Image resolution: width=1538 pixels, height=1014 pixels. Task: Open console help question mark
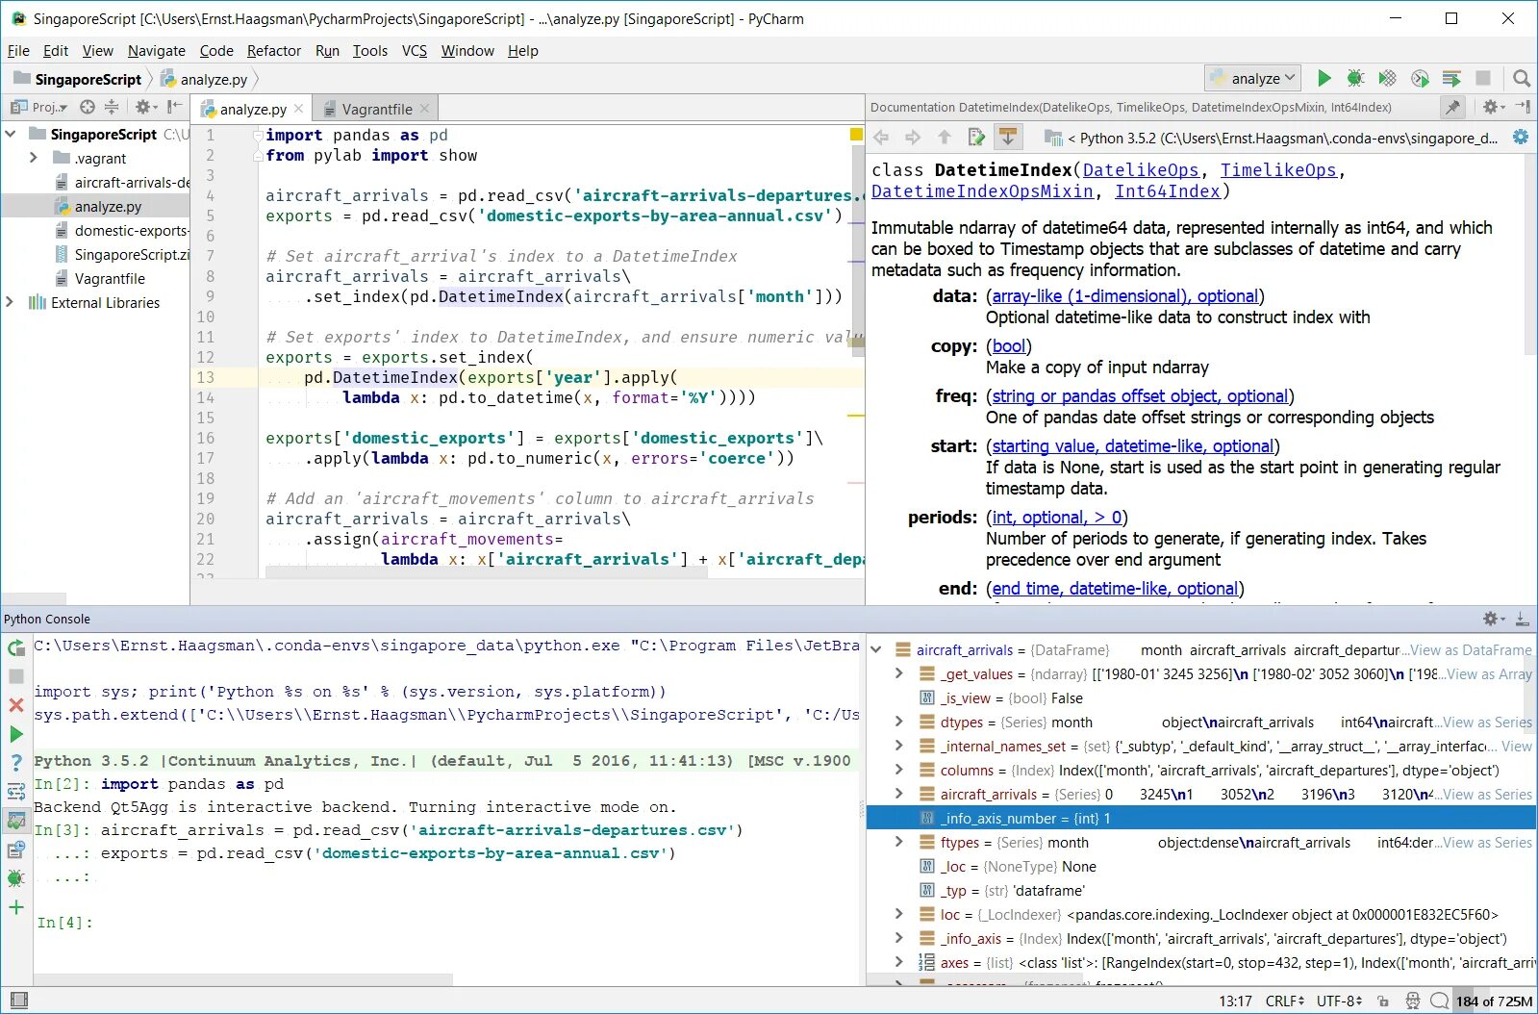click(16, 763)
